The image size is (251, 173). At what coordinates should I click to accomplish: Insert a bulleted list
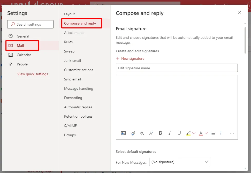(213, 133)
